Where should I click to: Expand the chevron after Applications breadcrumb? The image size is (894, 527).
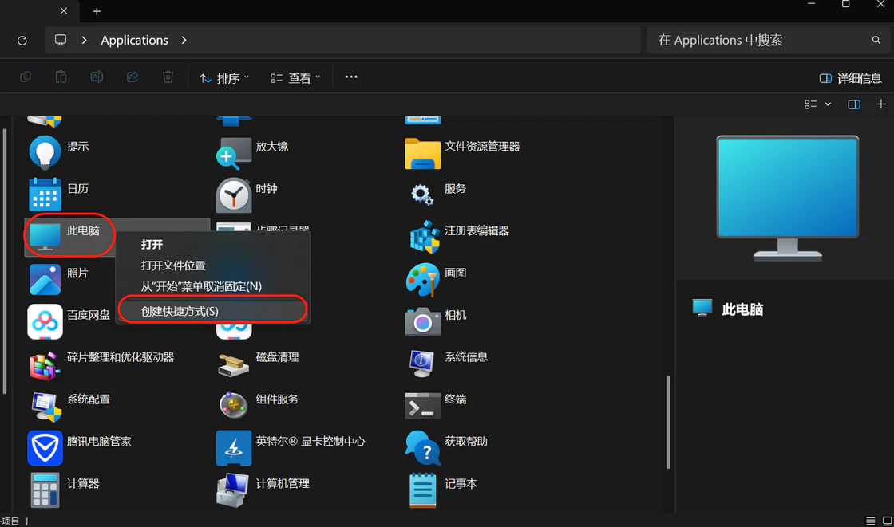184,41
